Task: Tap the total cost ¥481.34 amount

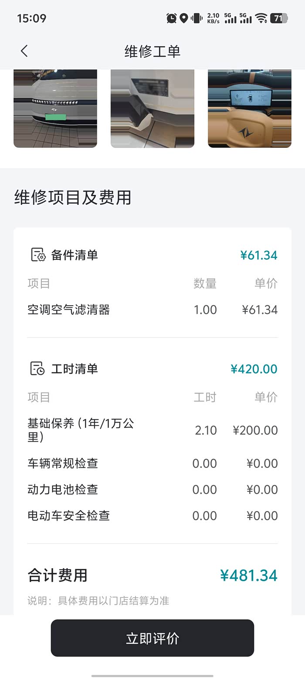Action: pyautogui.click(x=249, y=576)
